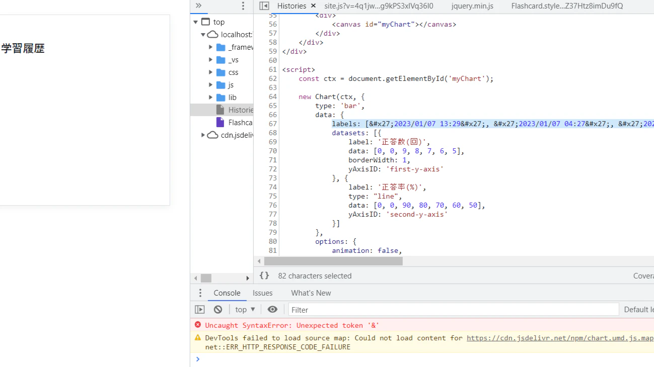Open the chart.umd.js.map URL link
Viewport: 654px width, 367px height.
(x=560, y=338)
